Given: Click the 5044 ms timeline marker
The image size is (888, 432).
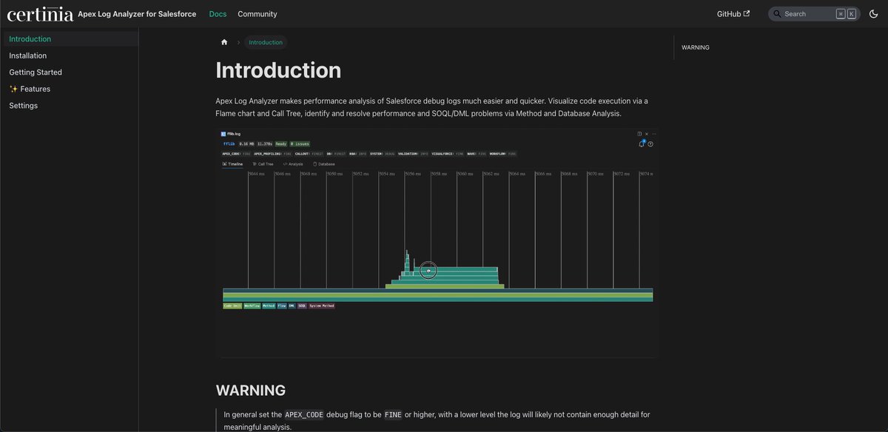Looking at the screenshot, I should point(257,174).
